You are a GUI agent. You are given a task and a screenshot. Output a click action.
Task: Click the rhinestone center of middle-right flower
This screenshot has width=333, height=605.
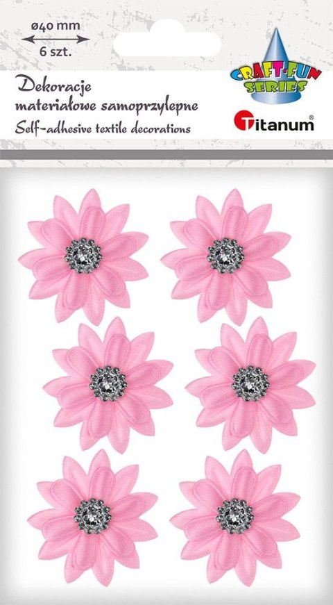[x=250, y=383]
